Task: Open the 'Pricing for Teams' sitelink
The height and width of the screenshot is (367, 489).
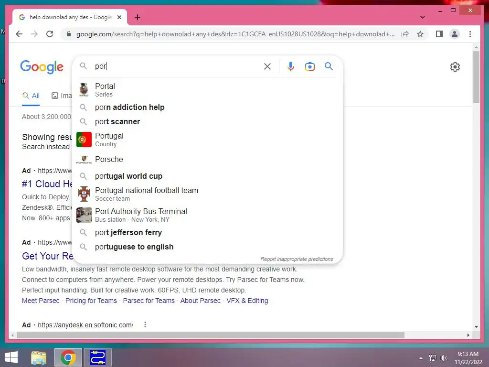Action: tap(91, 301)
